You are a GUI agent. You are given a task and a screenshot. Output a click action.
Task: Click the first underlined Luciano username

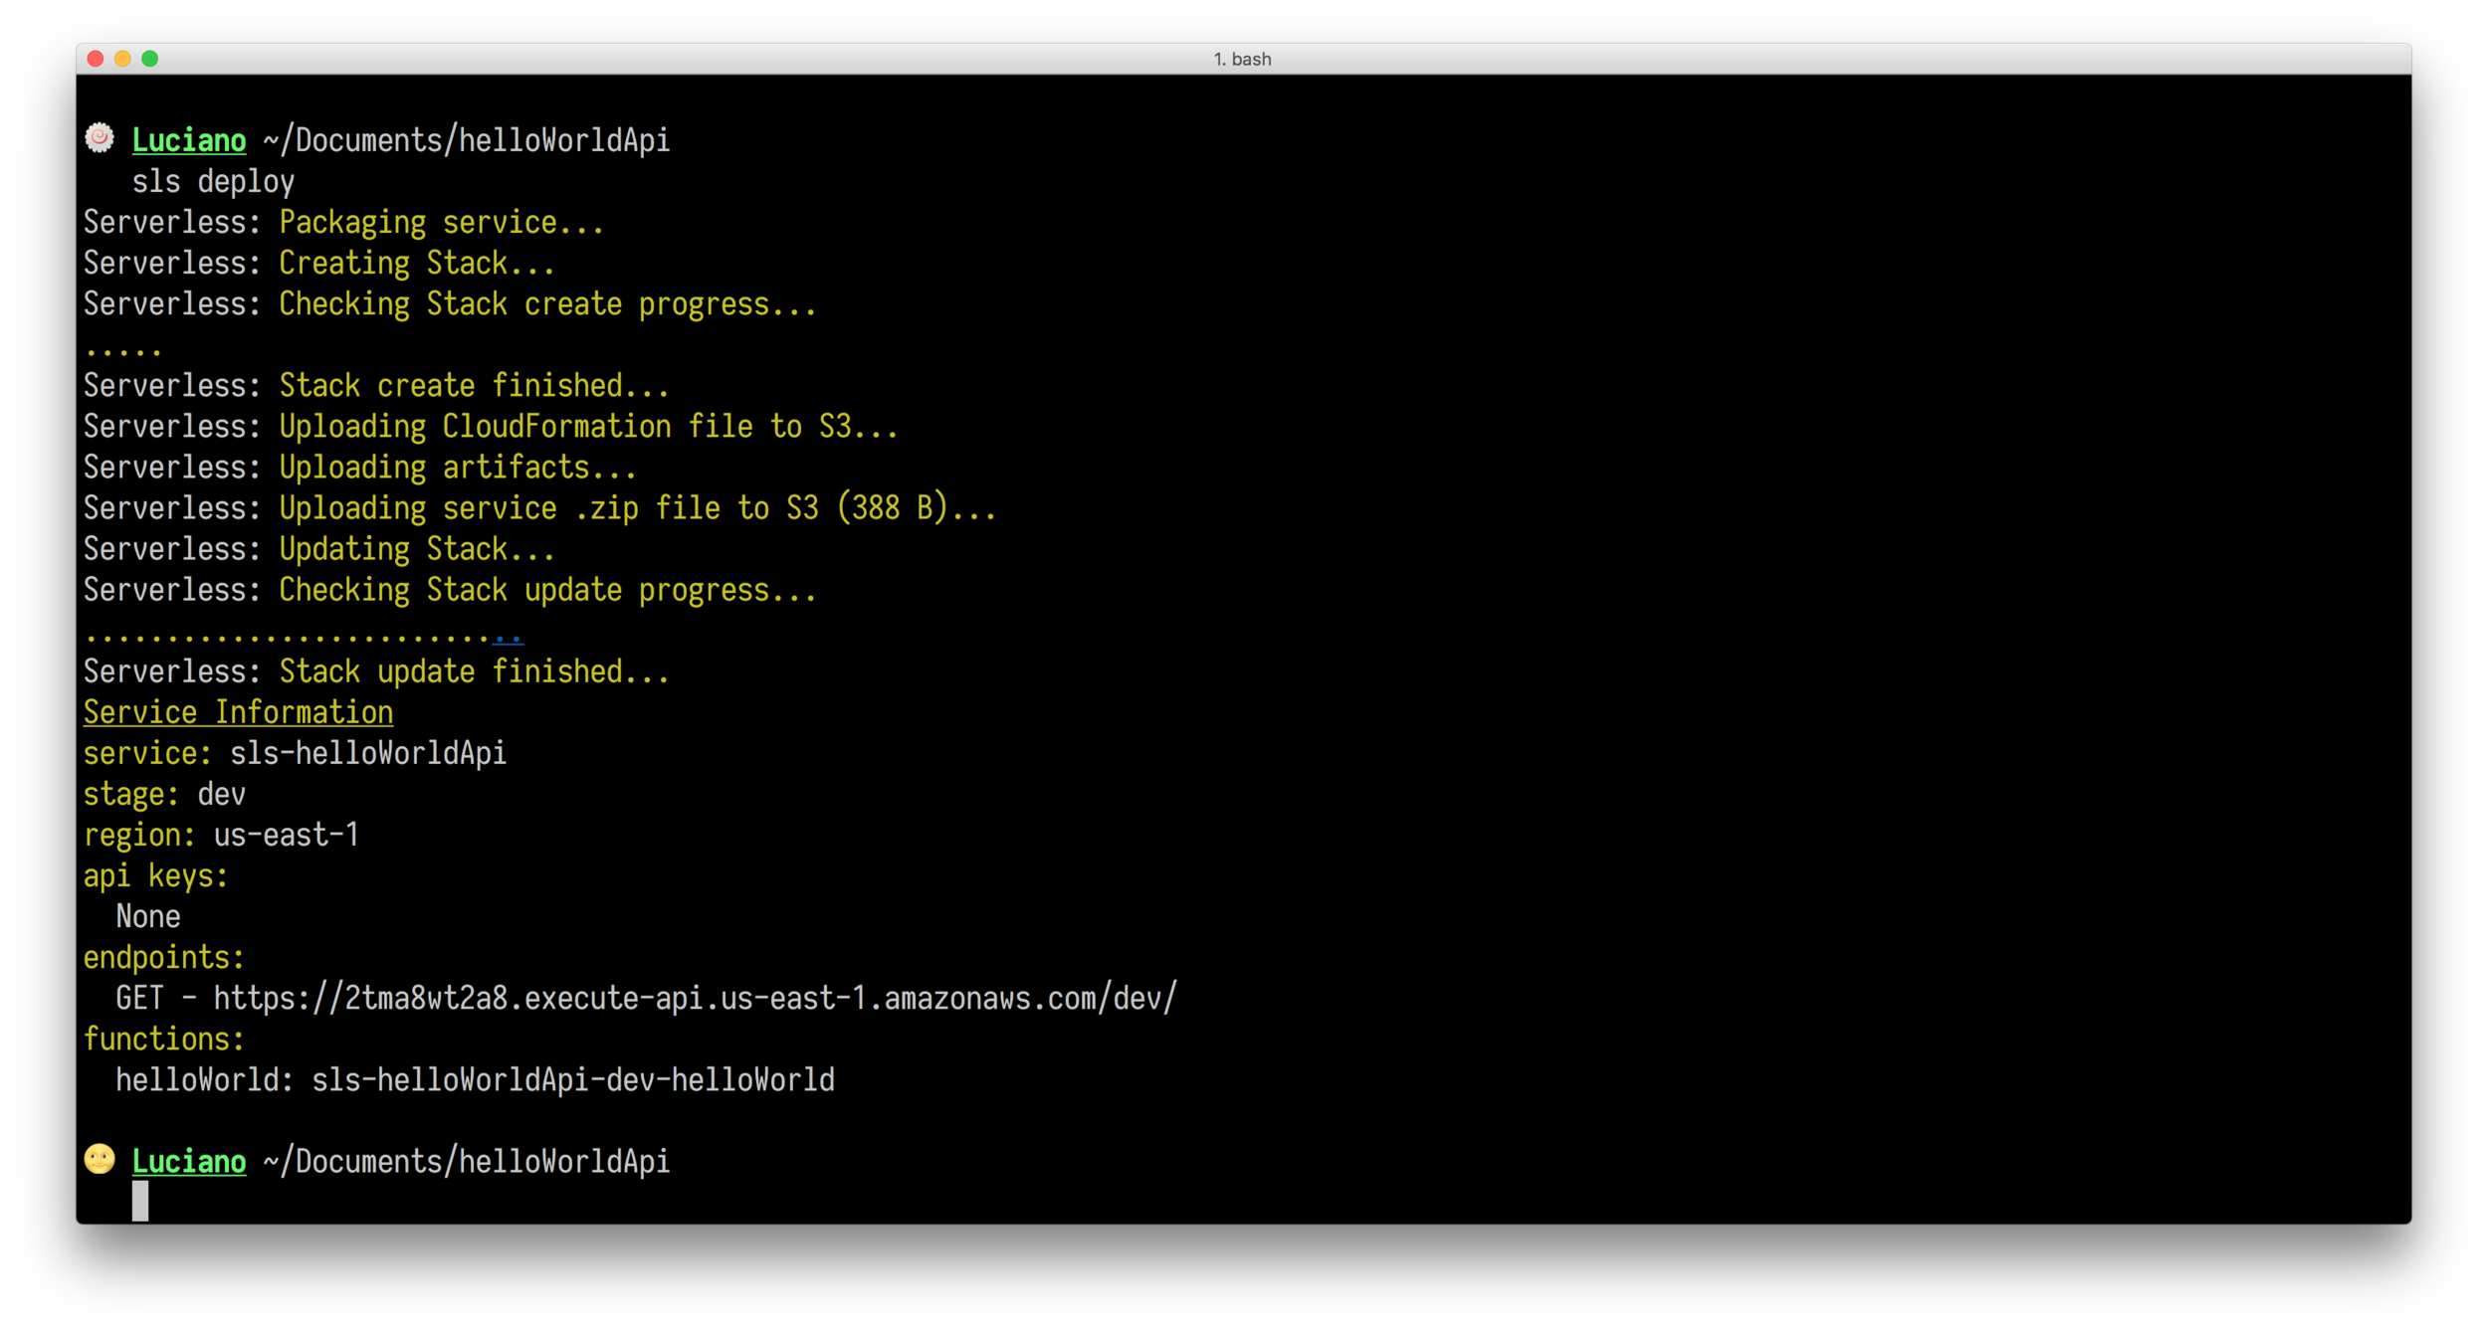[189, 140]
